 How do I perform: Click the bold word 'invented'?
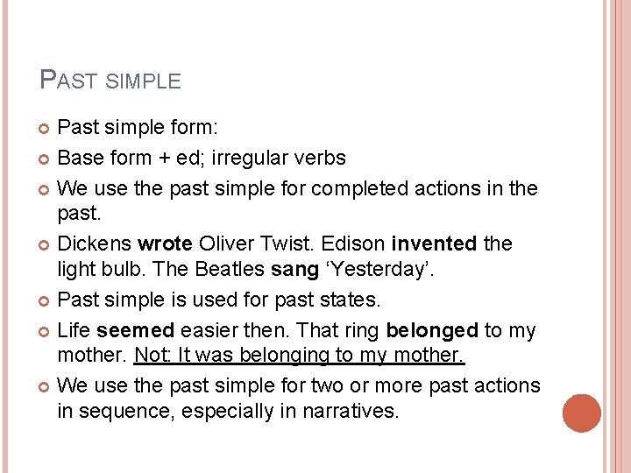[434, 244]
